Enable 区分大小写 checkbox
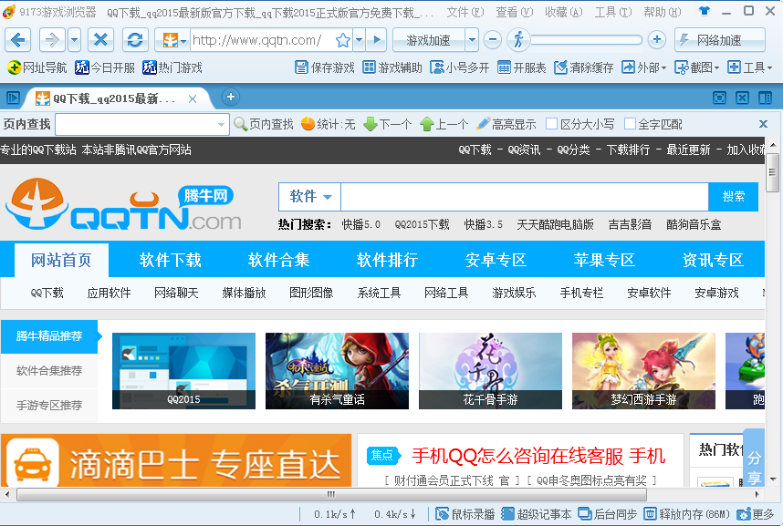The height and width of the screenshot is (526, 783). point(551,124)
